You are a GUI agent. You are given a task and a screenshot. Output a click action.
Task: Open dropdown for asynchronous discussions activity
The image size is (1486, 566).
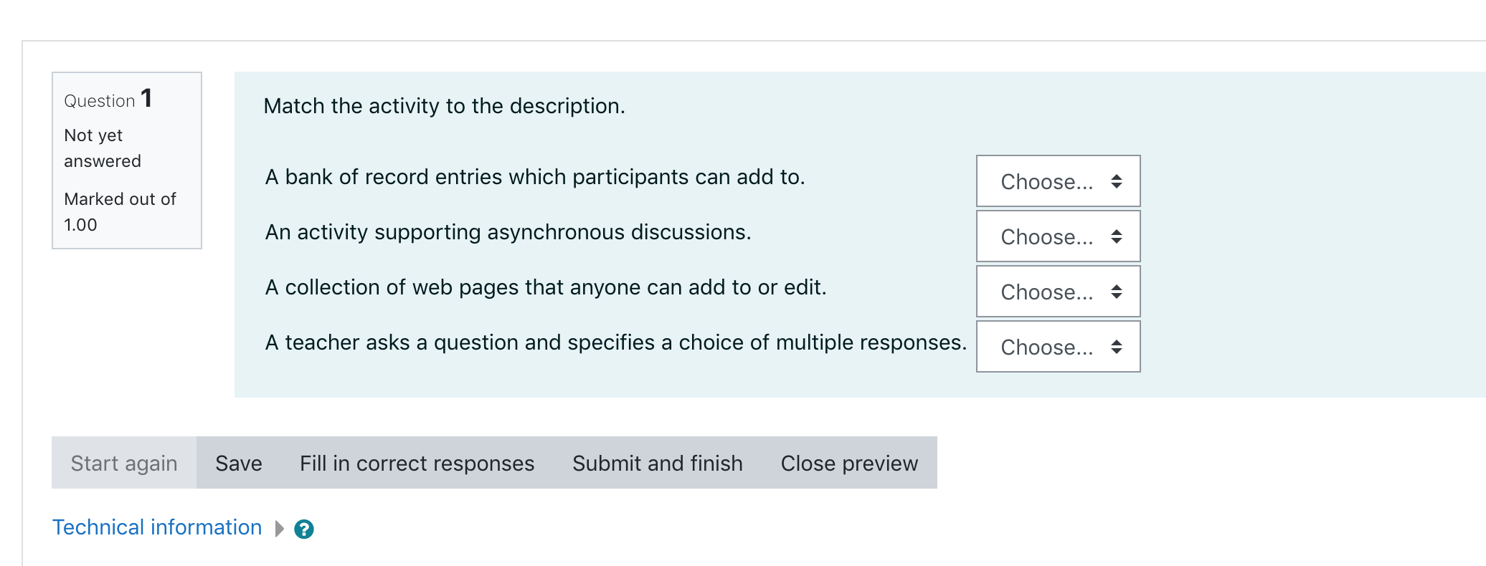click(x=1058, y=236)
